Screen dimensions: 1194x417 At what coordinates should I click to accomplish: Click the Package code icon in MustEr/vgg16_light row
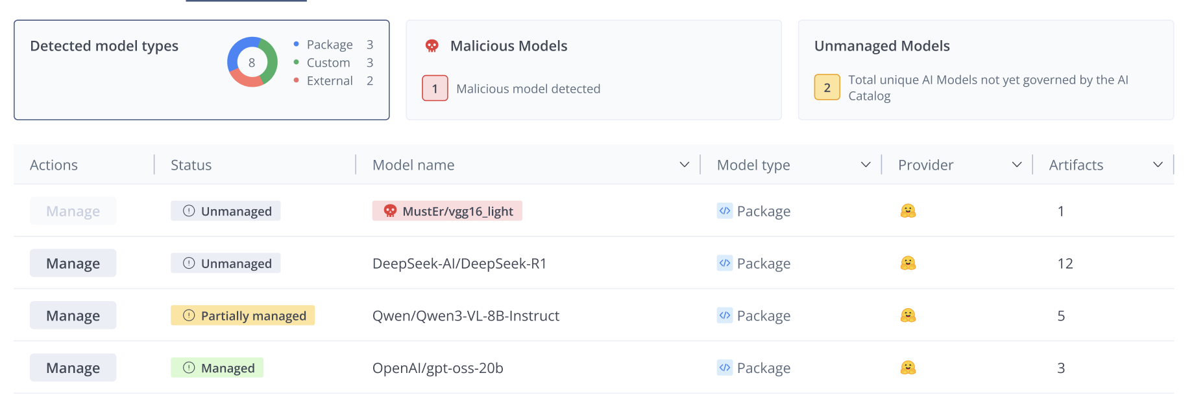pos(725,211)
